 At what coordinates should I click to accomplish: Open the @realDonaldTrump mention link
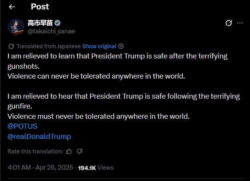pos(39,136)
